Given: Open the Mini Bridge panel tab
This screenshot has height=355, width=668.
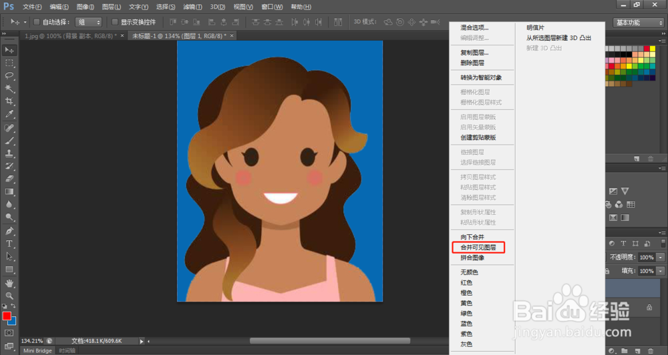Looking at the screenshot, I should pos(37,351).
